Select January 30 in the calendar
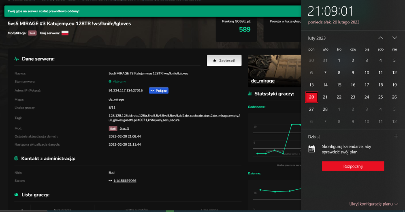Image resolution: width=405 pixels, height=212 pixels. point(311,60)
